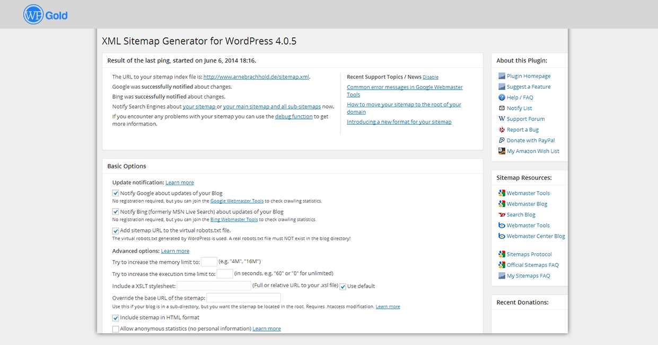Disable Notify Google about updates checkbox

click(116, 194)
